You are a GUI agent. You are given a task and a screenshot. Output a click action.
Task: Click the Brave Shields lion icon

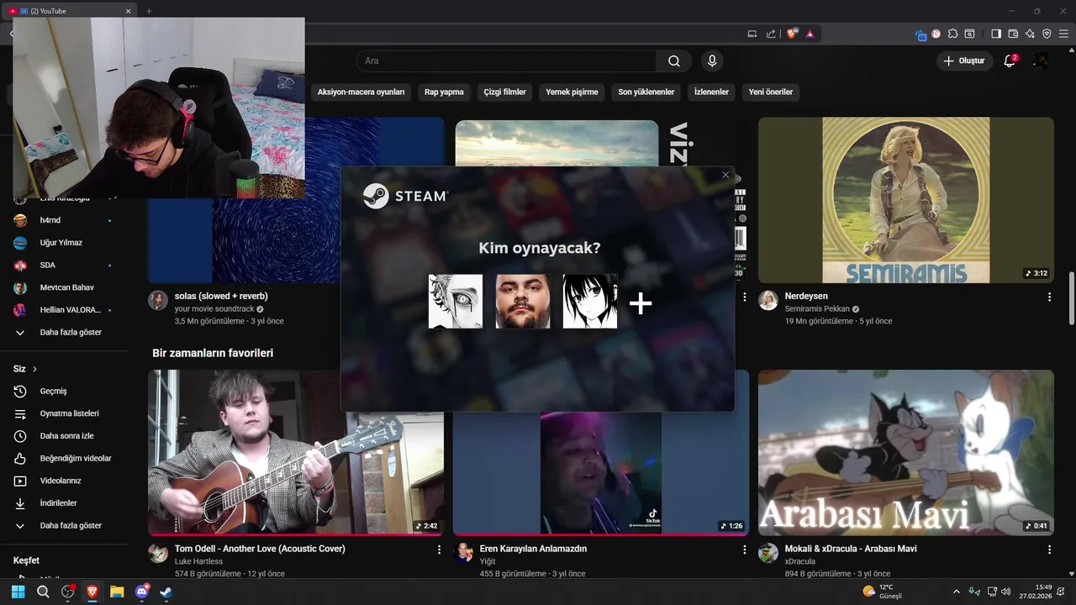pos(792,34)
